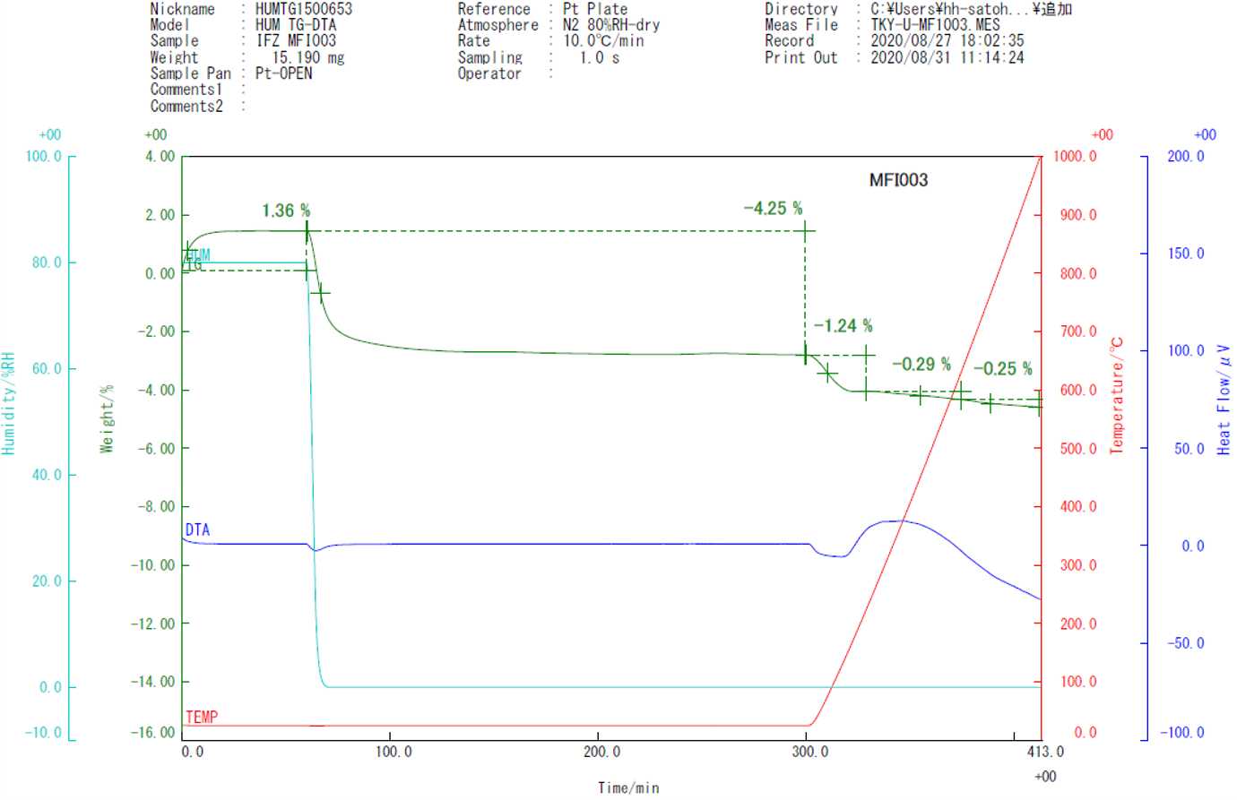Click the Sample name IFZ MFI003
This screenshot has height=800, width=1237.
click(296, 40)
